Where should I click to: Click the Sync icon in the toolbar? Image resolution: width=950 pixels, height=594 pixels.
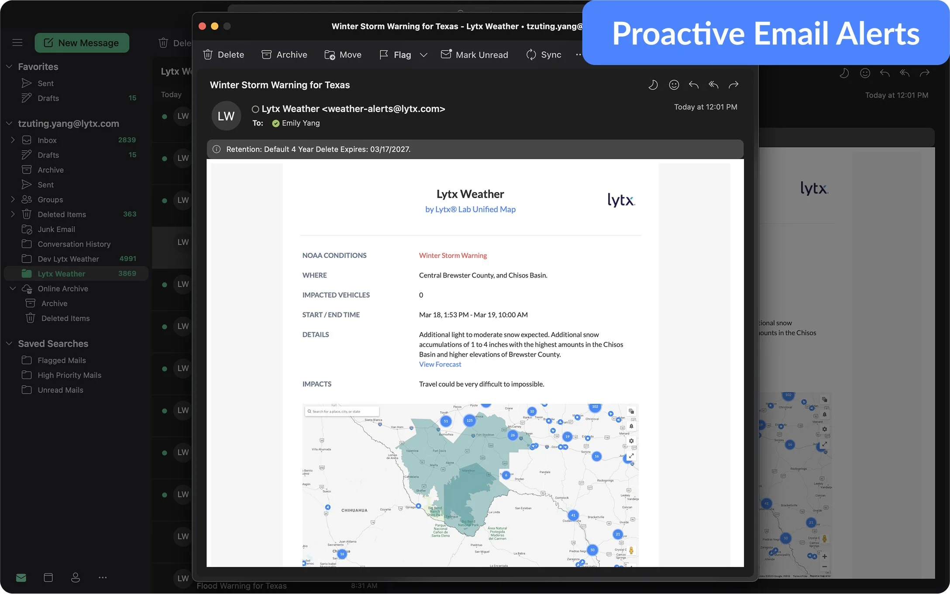pos(531,55)
